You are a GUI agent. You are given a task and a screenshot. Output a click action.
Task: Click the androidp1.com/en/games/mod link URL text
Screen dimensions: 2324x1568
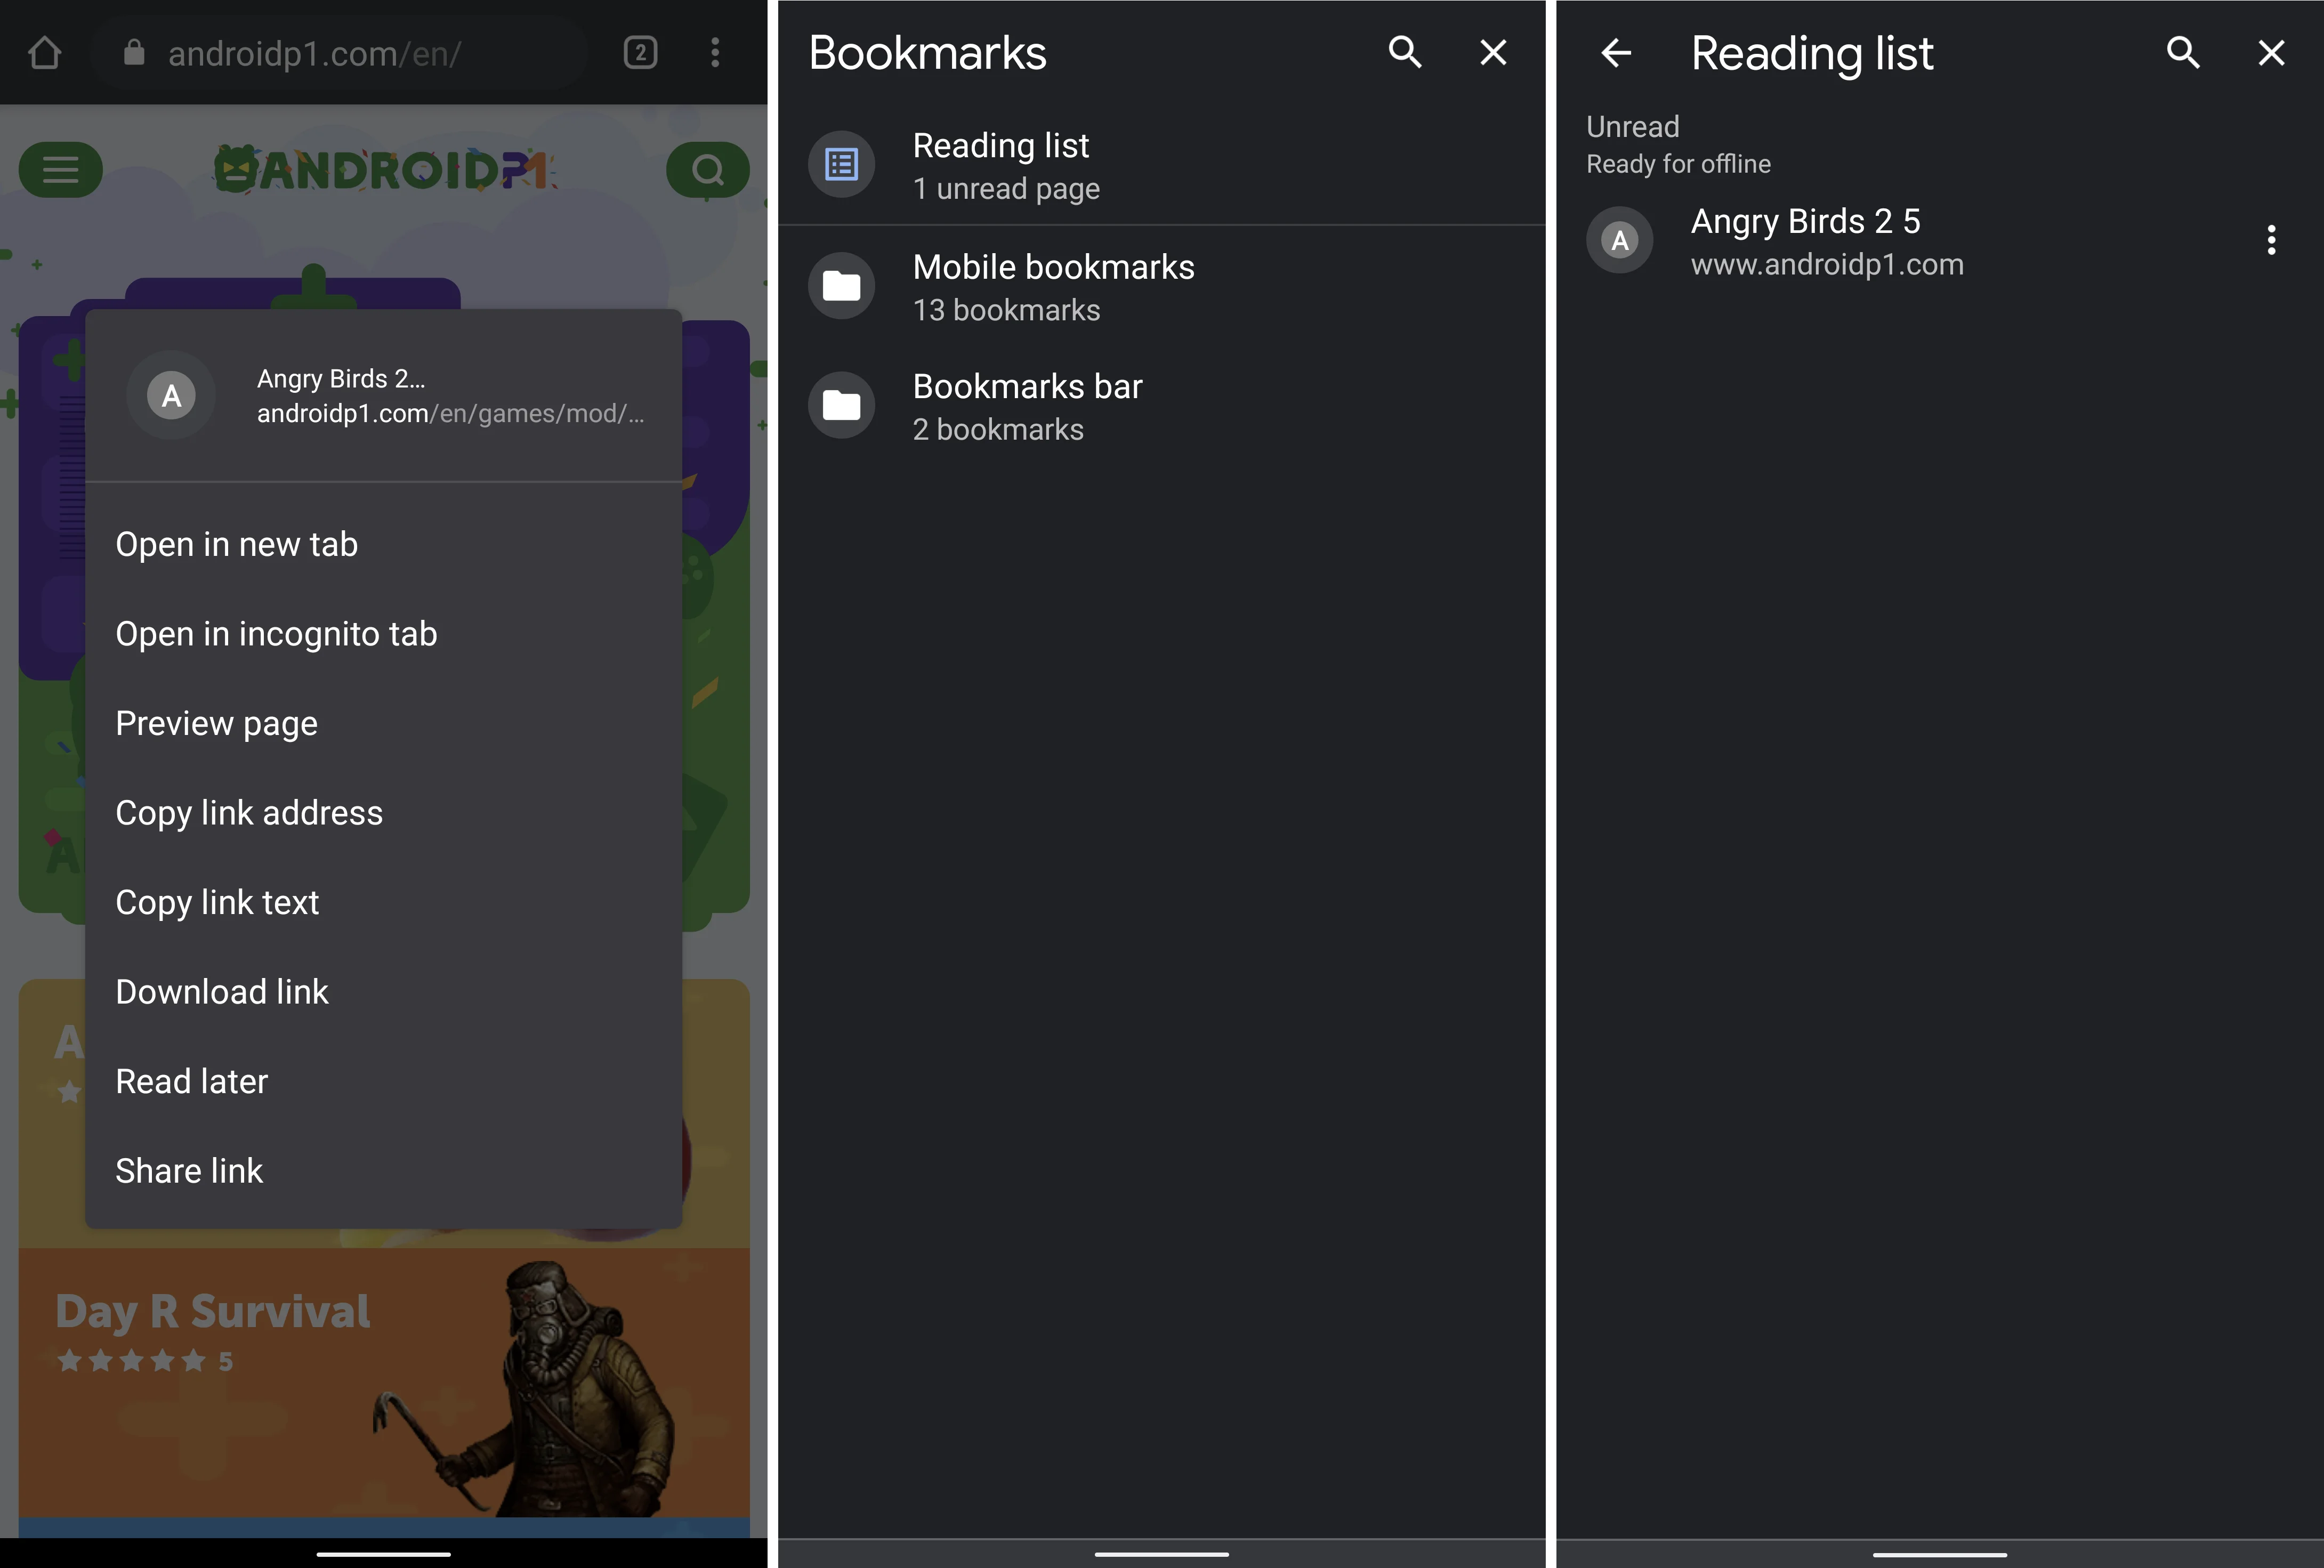(x=450, y=413)
